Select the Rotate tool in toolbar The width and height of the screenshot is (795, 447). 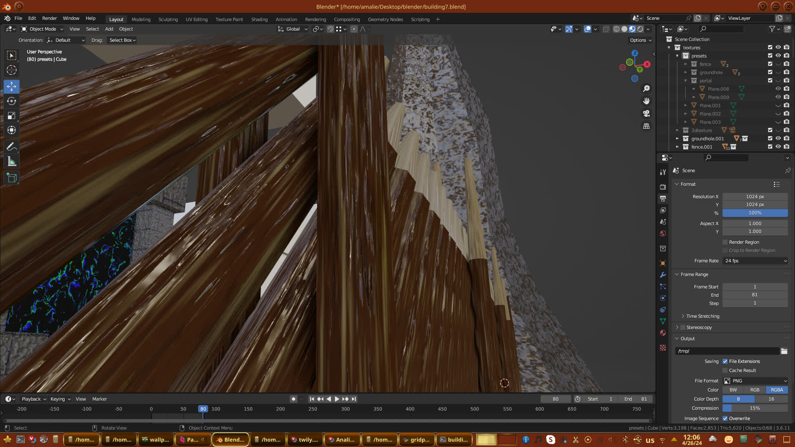point(12,101)
